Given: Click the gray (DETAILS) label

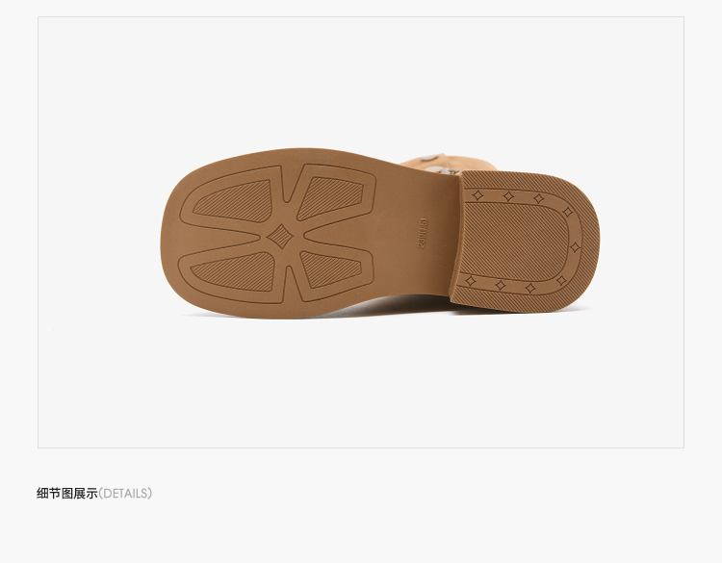Looking at the screenshot, I should 125,494.
